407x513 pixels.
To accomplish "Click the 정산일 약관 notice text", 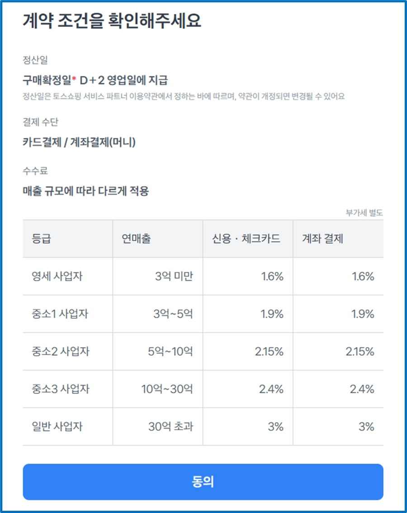I will coord(183,96).
